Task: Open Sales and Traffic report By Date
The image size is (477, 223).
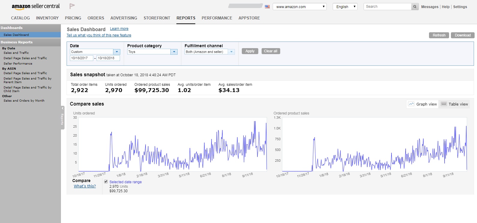Action: coord(16,53)
